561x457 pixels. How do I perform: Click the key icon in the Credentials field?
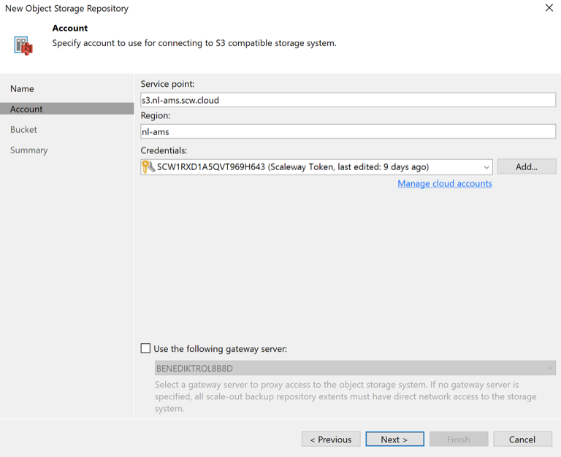tap(148, 167)
